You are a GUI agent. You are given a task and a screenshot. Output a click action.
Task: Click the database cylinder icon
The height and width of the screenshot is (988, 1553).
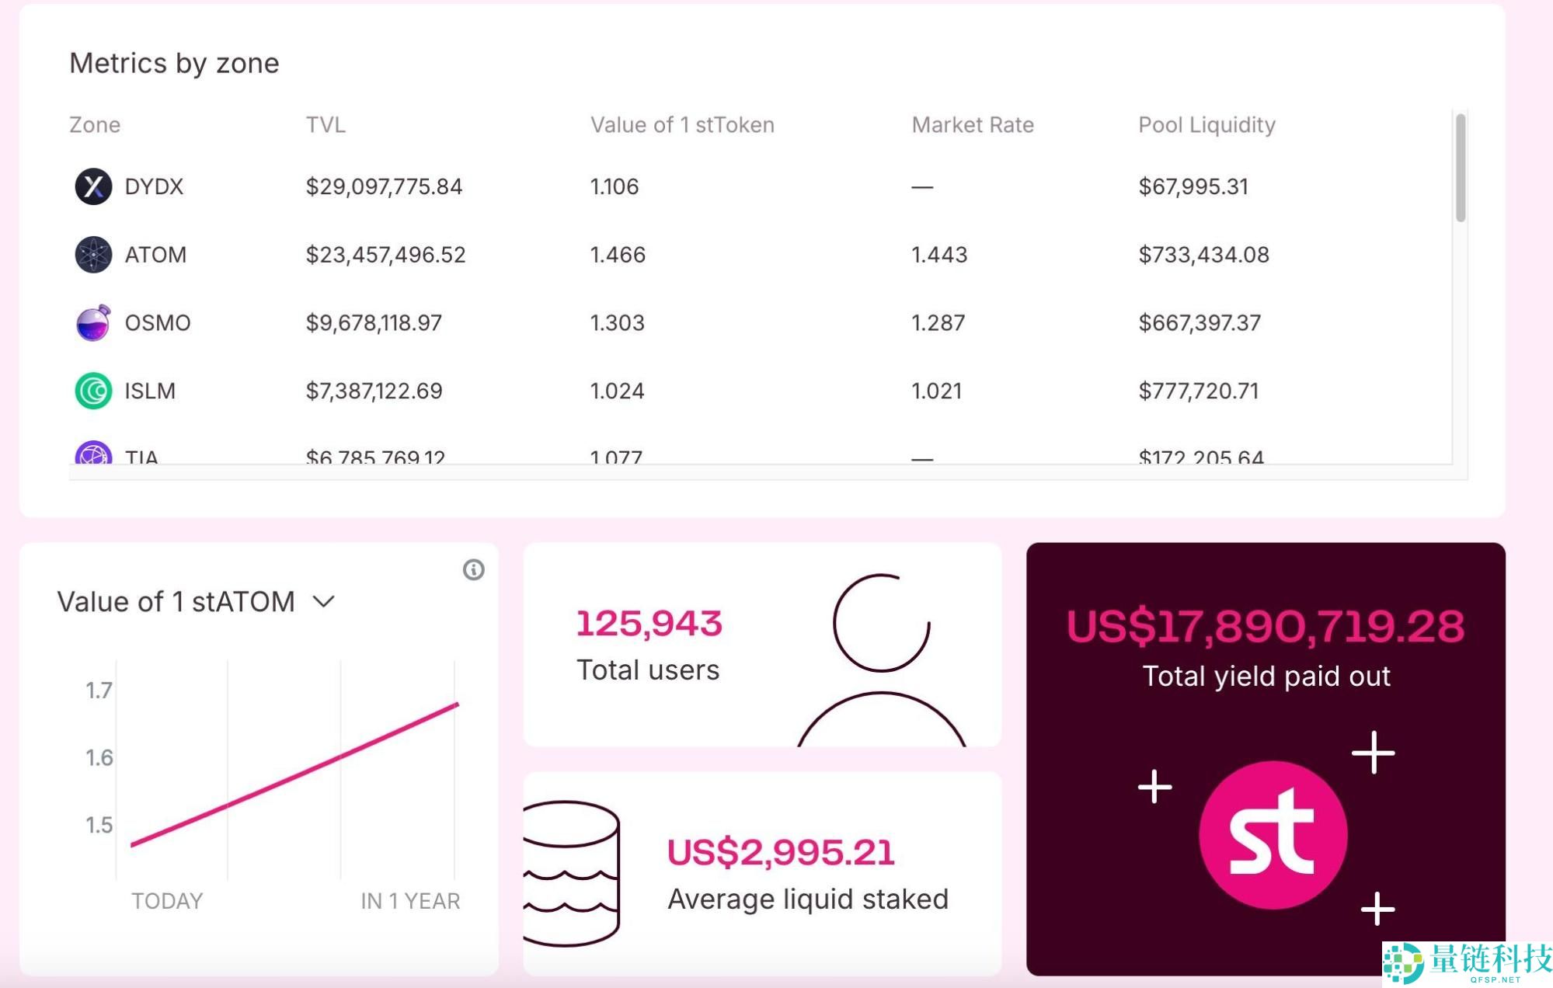[x=572, y=873]
